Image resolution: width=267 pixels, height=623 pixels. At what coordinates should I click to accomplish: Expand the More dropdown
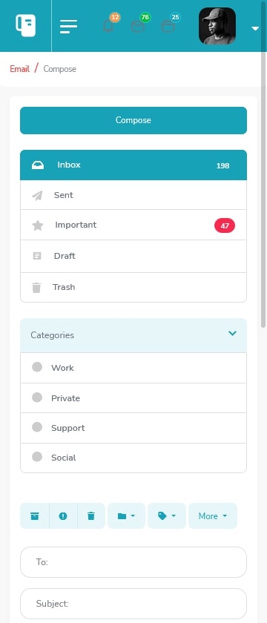click(213, 516)
